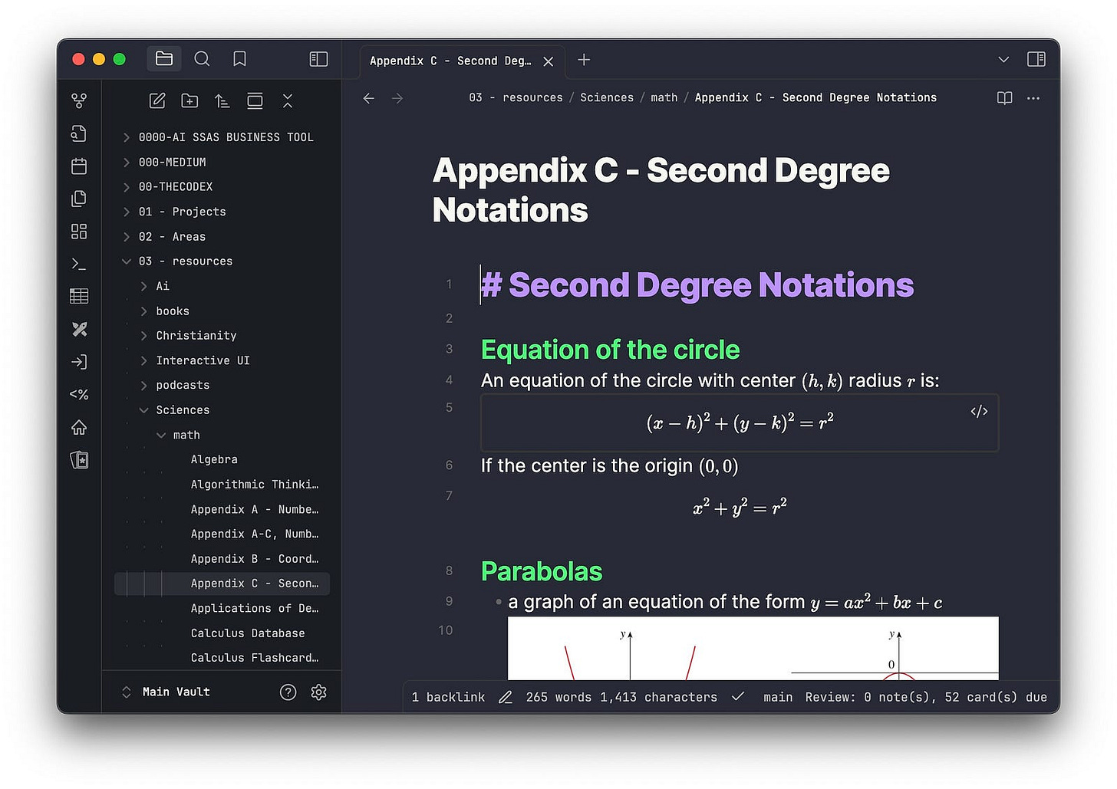Open the Calculus Database note
Image resolution: width=1117 pixels, height=789 pixels.
(x=248, y=633)
